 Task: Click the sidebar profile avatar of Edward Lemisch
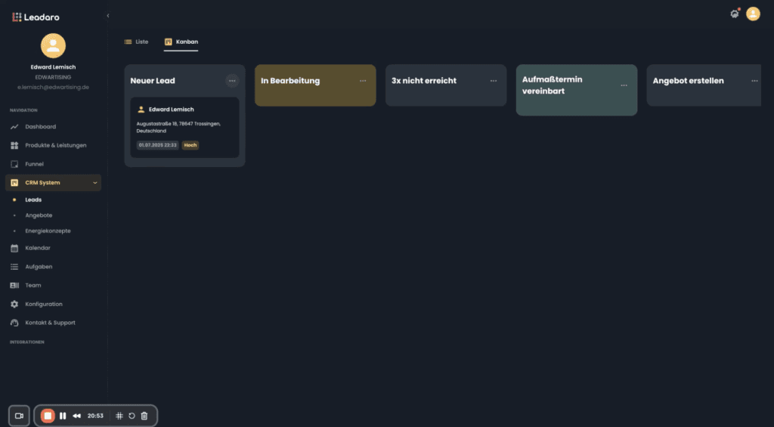point(54,46)
